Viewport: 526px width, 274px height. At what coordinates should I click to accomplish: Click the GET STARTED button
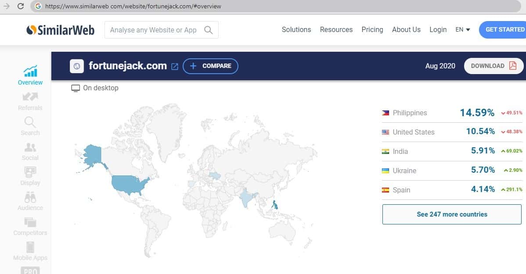503,29
